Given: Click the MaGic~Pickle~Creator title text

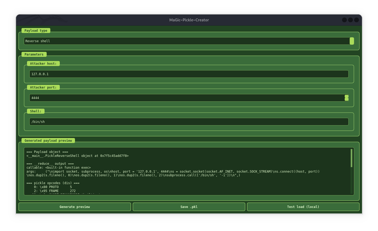Looking at the screenshot, I should point(189,20).
